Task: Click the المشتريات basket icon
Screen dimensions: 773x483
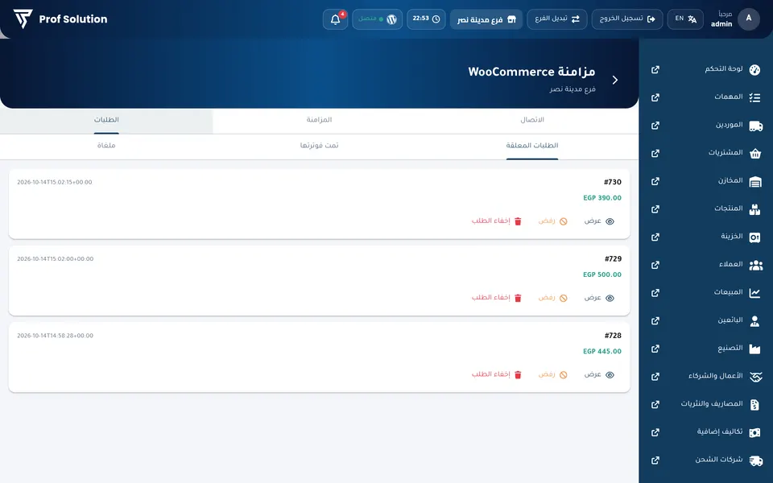Action: point(754,153)
